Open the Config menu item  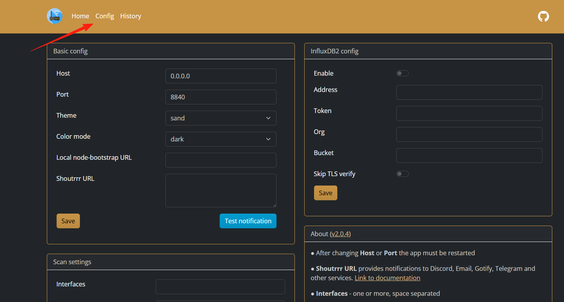(105, 16)
